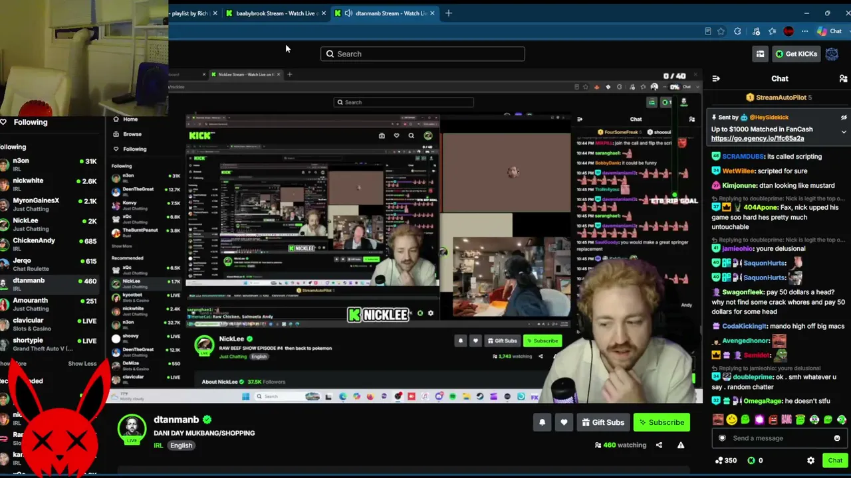Open the go.egency.io pinned link
The image size is (851, 478).
(x=757, y=139)
